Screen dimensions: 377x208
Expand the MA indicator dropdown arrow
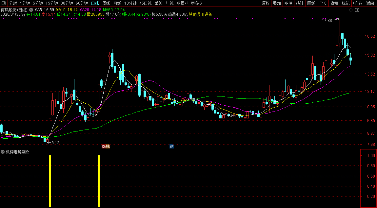coord(31,10)
